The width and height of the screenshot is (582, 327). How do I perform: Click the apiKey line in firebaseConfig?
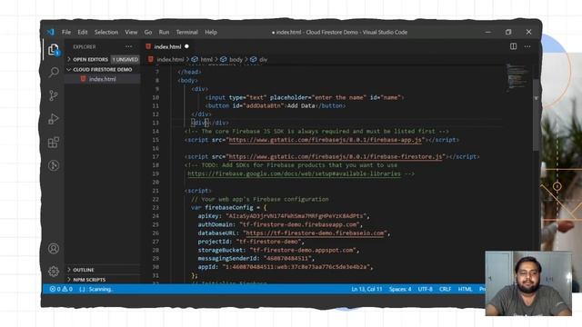coord(284,216)
